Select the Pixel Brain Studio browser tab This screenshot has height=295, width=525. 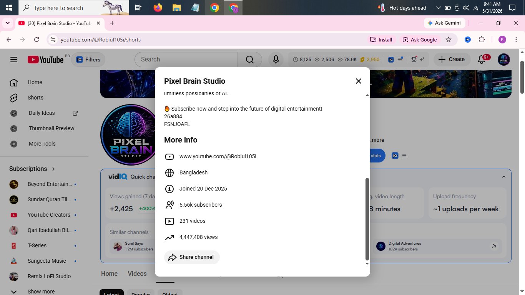pos(60,23)
